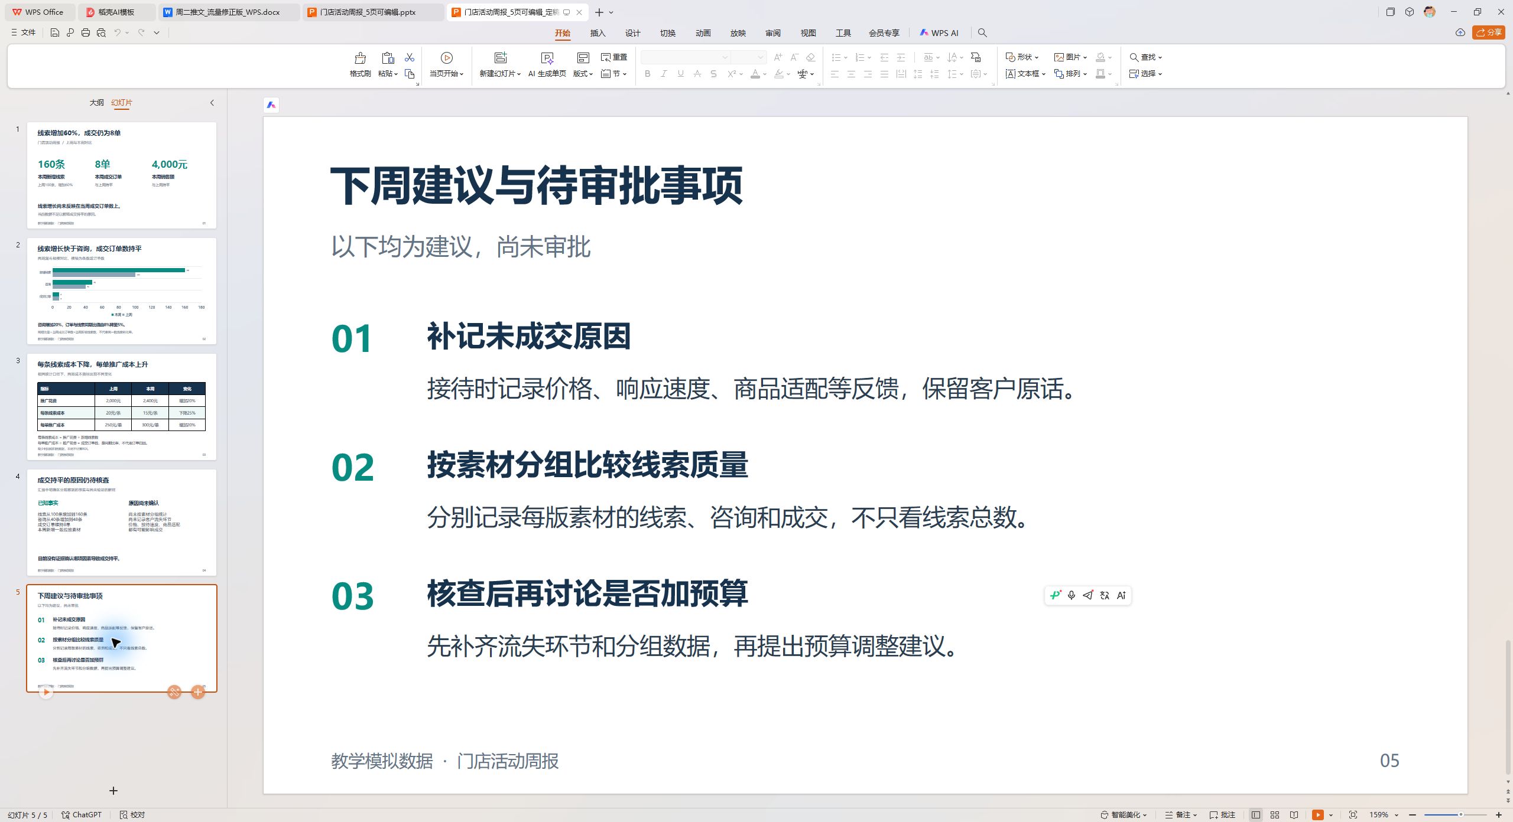Start slideshow with orange play button

pyautogui.click(x=1318, y=815)
